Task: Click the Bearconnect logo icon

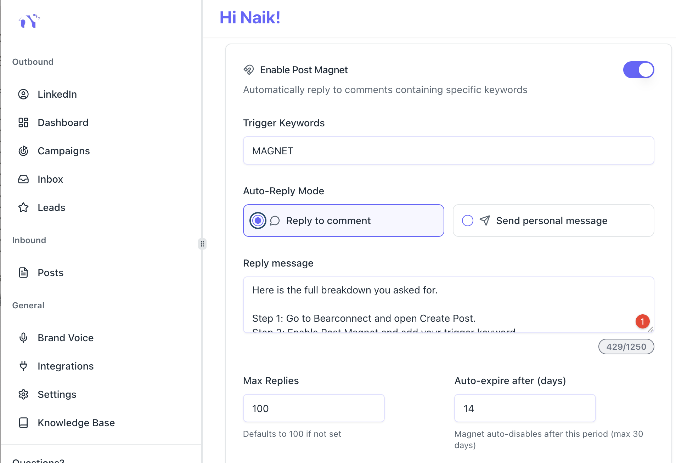Action: pos(29,21)
